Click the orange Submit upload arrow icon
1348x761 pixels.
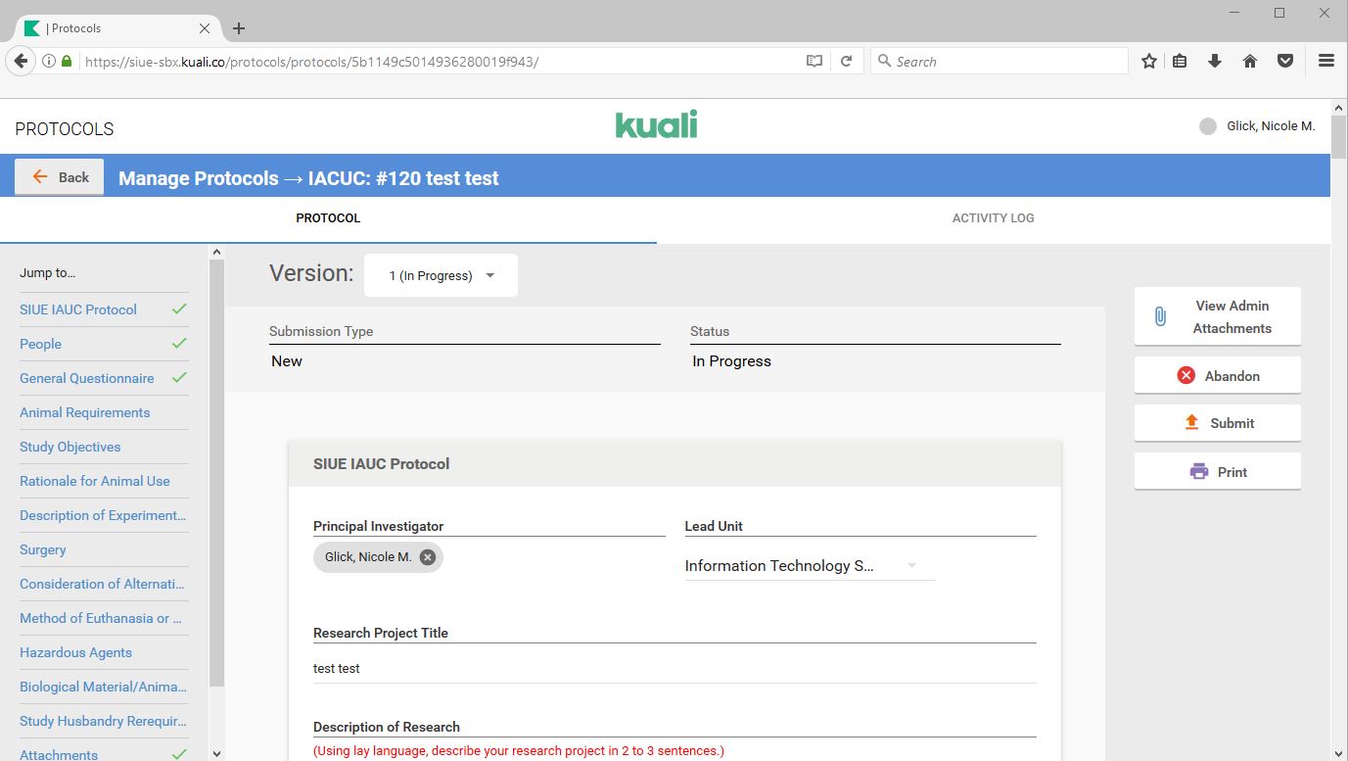1191,422
